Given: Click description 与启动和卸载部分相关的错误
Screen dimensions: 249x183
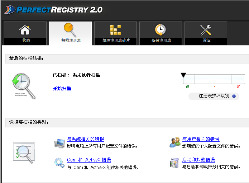Looking at the screenshot, I should pos(211,167).
